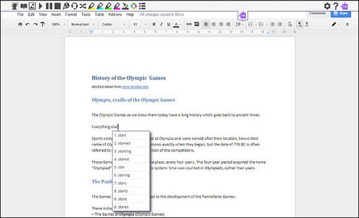Viewport: 359px width, 218px height.
Task: Decrease the paragraph indent
Action: tap(272, 24)
